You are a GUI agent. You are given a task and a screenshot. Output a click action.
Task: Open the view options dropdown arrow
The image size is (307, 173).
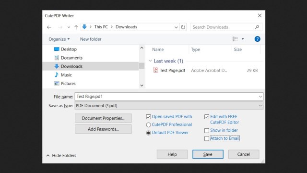[243, 39]
